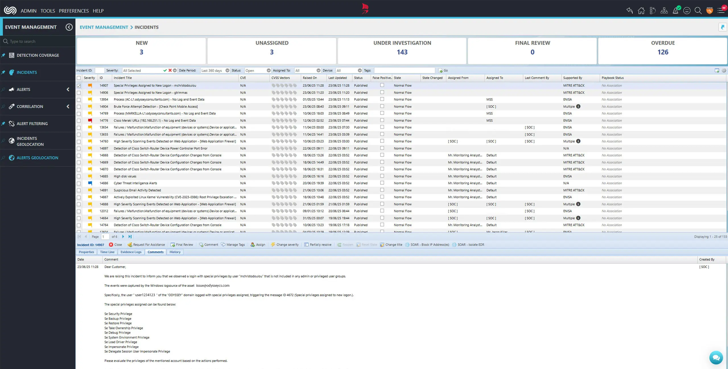Switch to the Evidence Logs tab
The width and height of the screenshot is (728, 369).
[x=131, y=252]
